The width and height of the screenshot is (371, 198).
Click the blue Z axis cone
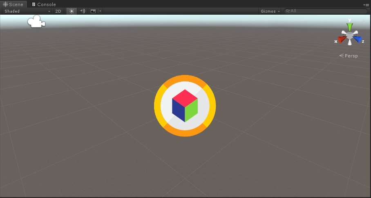(x=358, y=40)
